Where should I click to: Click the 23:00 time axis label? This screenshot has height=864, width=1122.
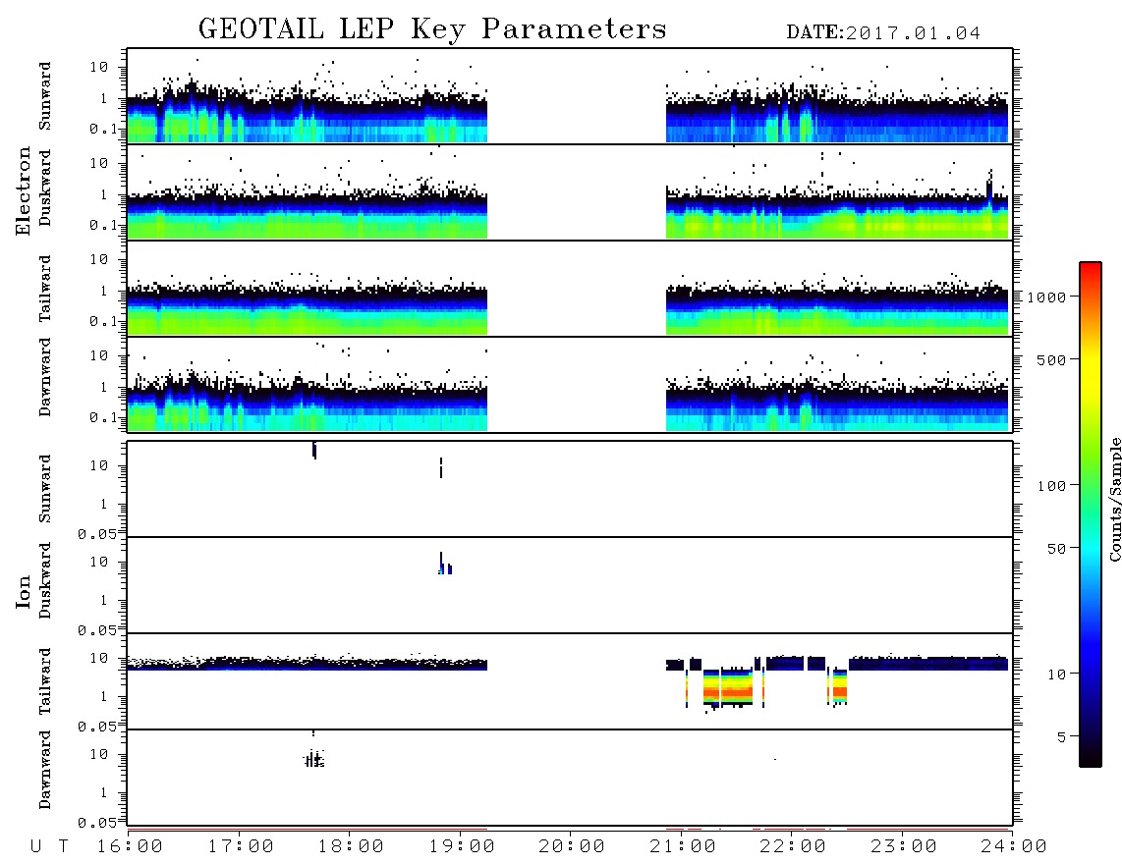[903, 847]
